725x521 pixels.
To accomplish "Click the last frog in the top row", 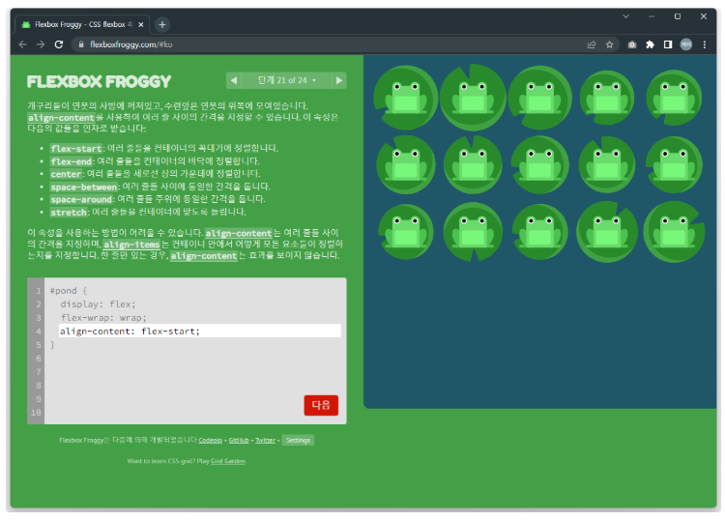I will [x=674, y=98].
